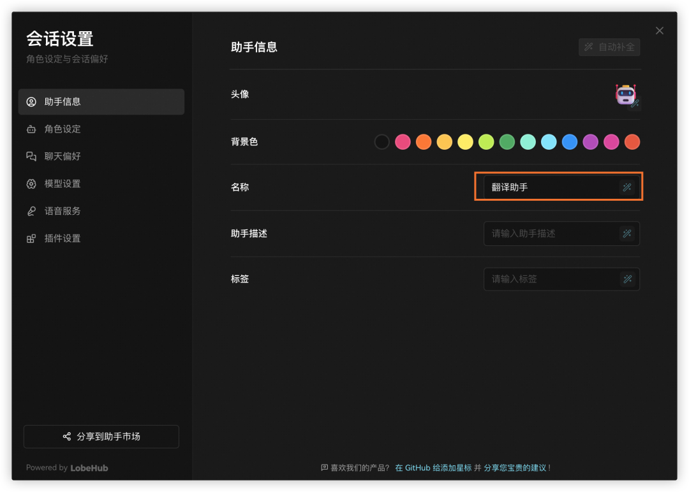Screen dimensions: 689x492
Task: Select the red-orange background color
Action: pos(632,141)
